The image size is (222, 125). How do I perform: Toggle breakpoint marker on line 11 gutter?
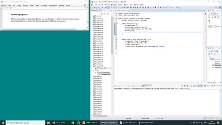tap(115, 31)
